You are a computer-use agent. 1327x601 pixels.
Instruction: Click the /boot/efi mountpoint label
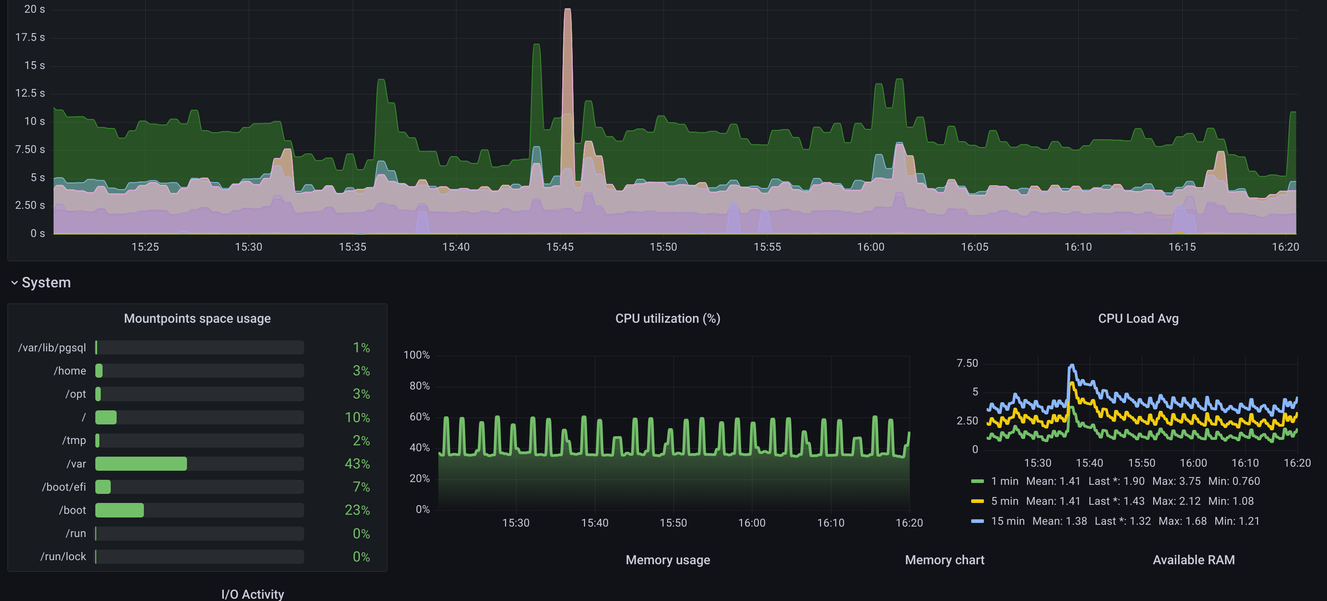[x=64, y=487]
